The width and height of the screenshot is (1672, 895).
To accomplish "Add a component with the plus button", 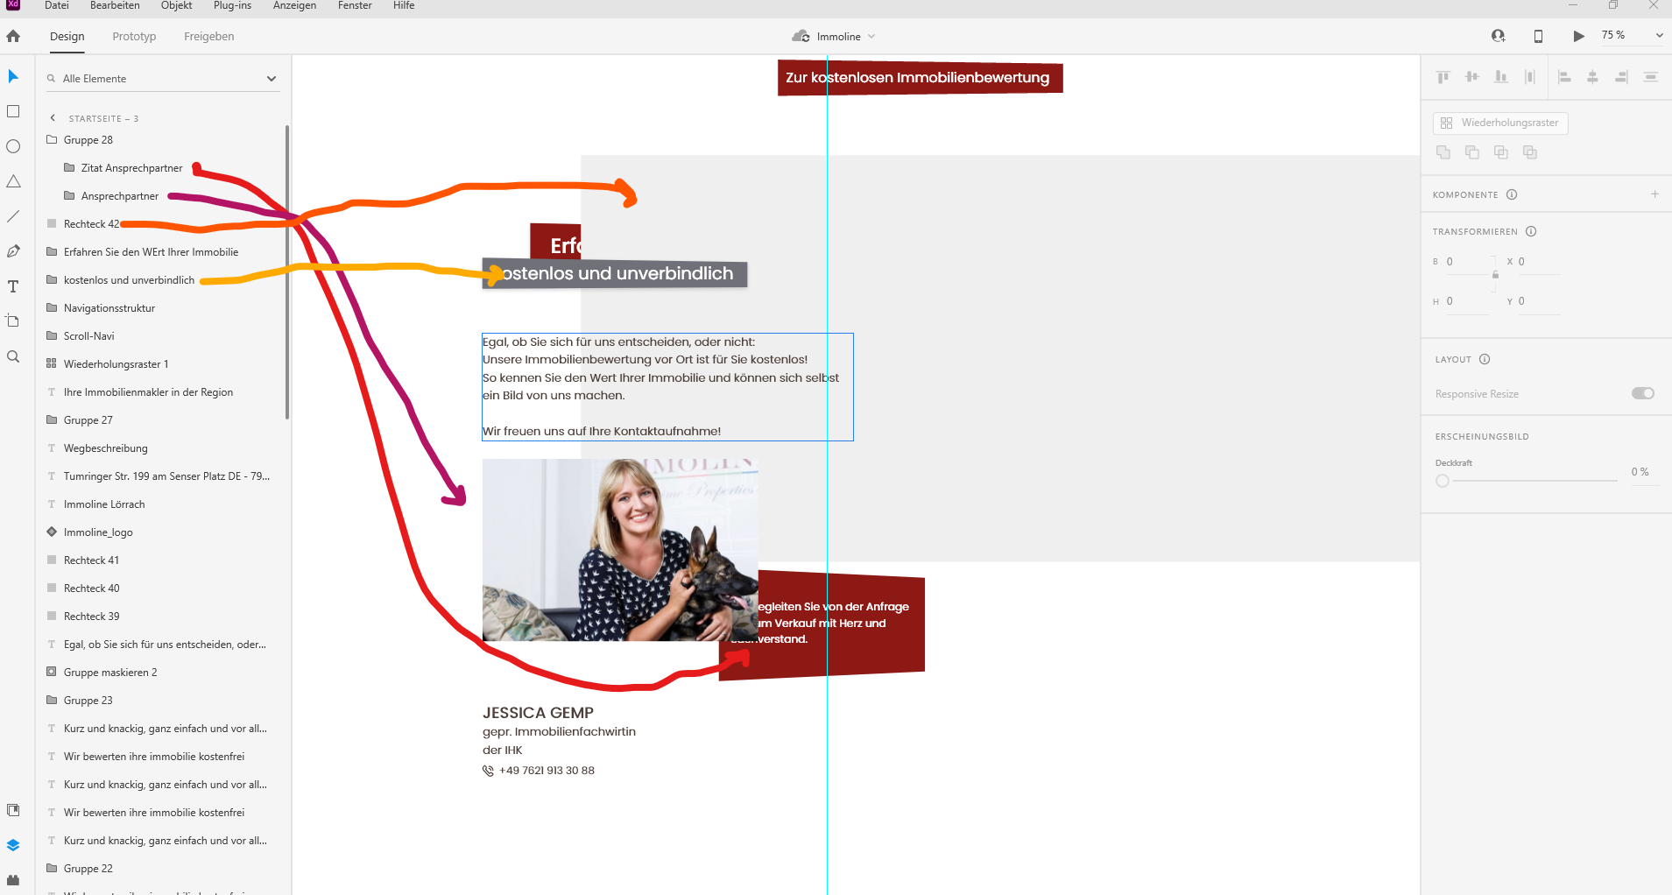I will click(x=1654, y=194).
